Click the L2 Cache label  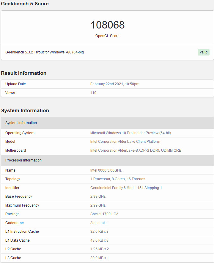[13, 249]
